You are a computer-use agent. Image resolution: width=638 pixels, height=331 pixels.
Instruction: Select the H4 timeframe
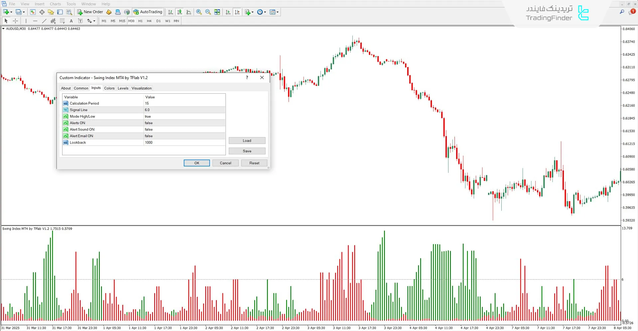[x=149, y=21]
